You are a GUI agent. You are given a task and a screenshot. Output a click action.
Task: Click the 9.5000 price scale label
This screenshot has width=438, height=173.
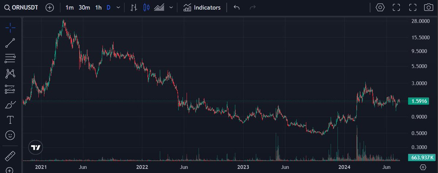tap(419, 51)
